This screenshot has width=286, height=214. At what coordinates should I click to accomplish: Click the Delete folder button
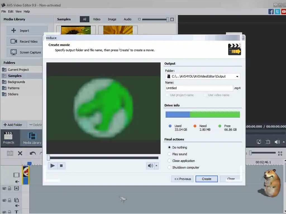pos(35,125)
